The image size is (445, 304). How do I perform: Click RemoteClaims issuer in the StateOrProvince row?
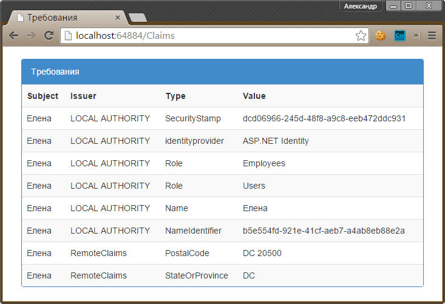coord(98,275)
